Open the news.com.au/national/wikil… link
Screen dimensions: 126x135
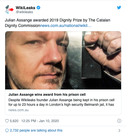click(x=66, y=26)
